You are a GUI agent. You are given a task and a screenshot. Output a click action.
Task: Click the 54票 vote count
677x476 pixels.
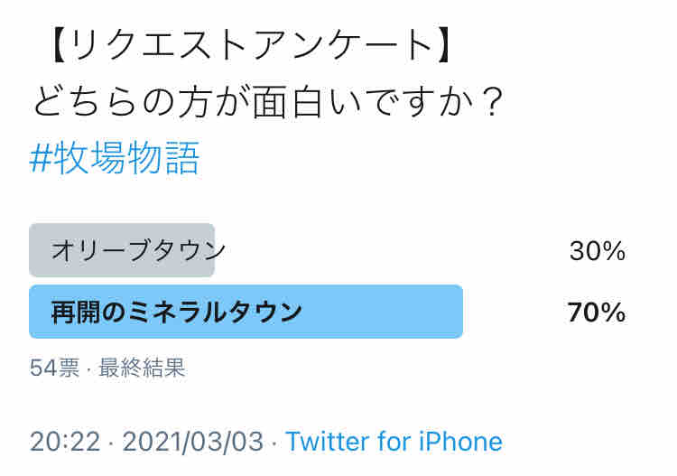[x=54, y=368]
